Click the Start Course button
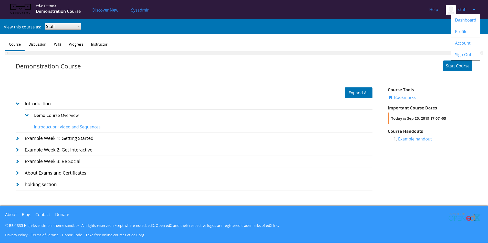 point(458,66)
